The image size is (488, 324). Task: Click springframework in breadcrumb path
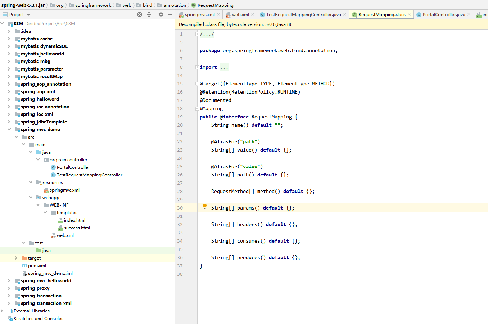pos(93,5)
